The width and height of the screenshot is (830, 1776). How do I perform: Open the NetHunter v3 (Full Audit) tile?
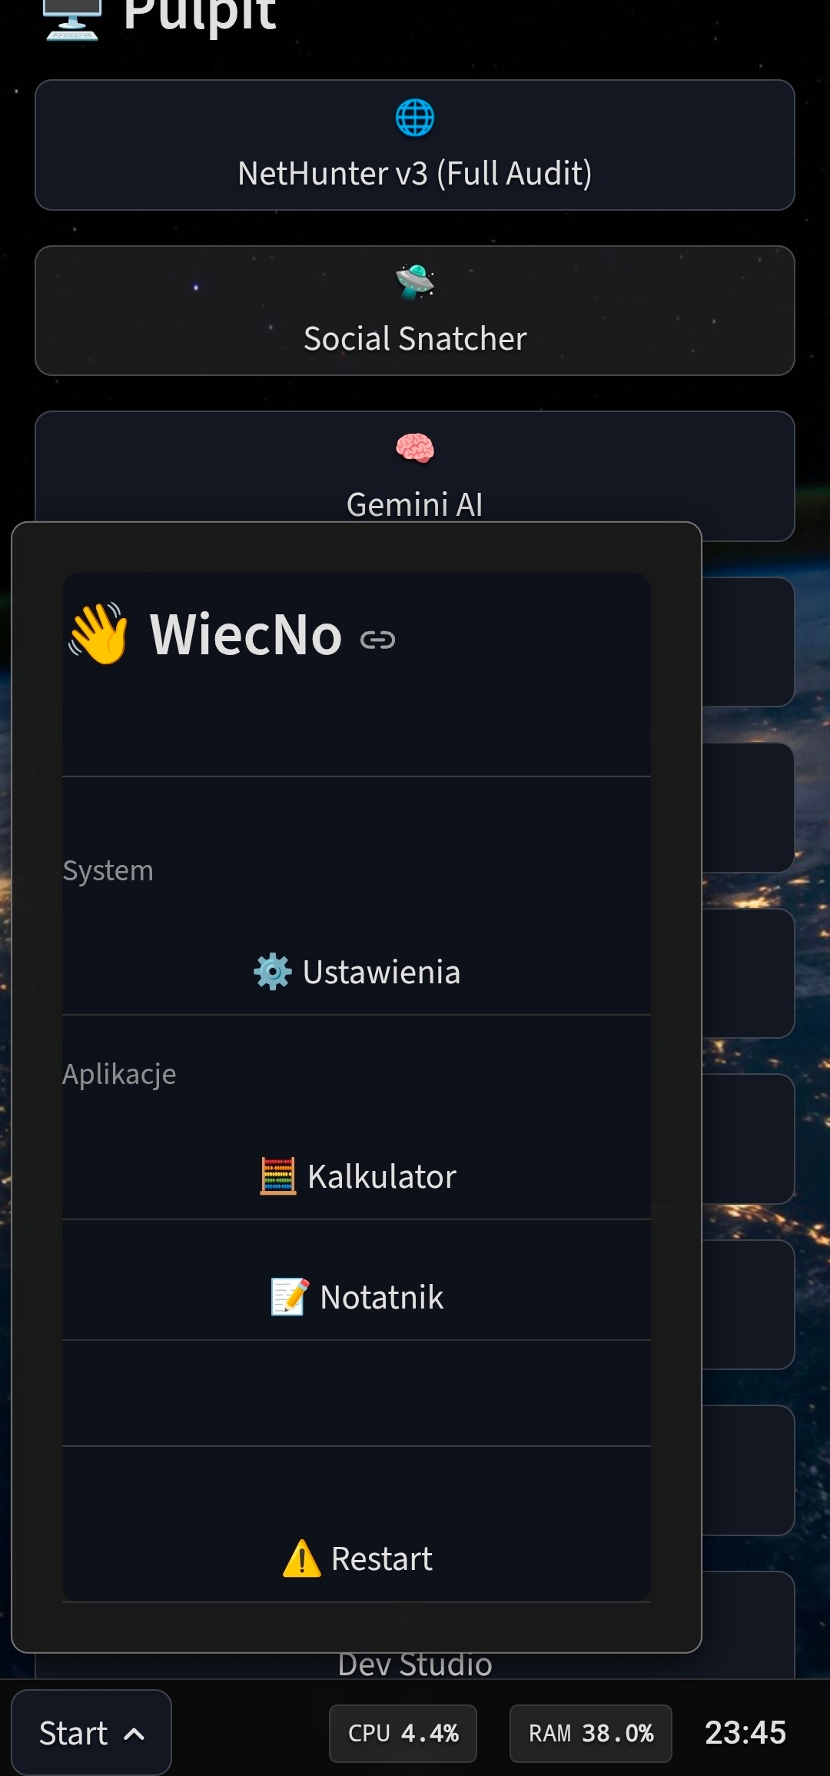click(x=415, y=145)
